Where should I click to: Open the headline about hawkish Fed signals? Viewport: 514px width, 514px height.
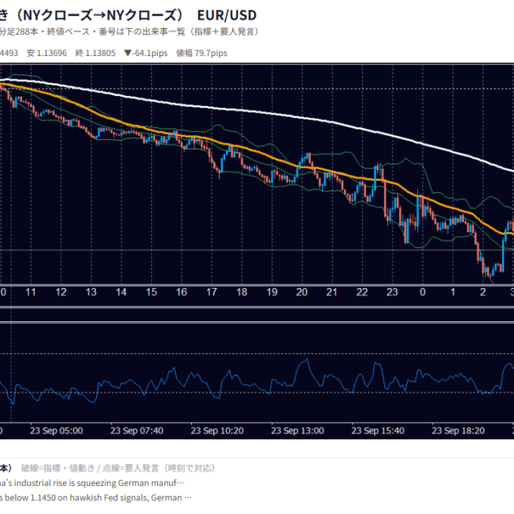pos(96,497)
